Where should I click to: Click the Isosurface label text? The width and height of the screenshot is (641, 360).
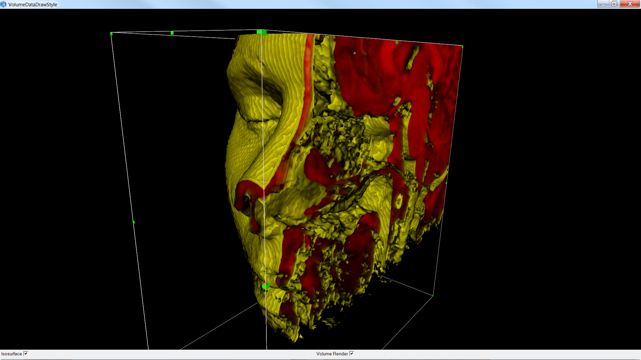(x=12, y=354)
